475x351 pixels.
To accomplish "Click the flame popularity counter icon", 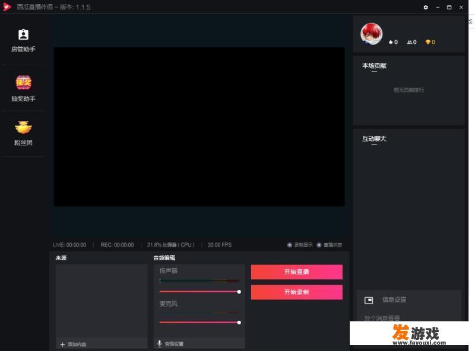I will [391, 42].
